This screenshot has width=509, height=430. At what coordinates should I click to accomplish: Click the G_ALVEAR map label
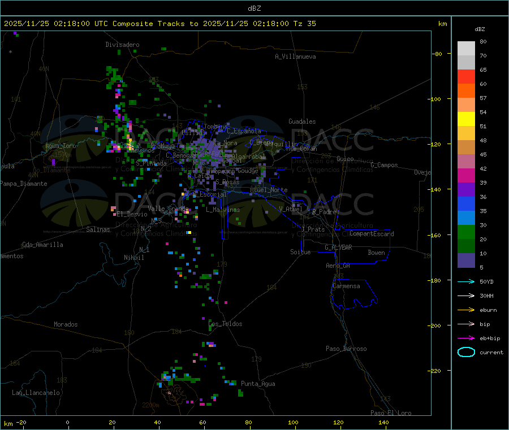[338, 247]
